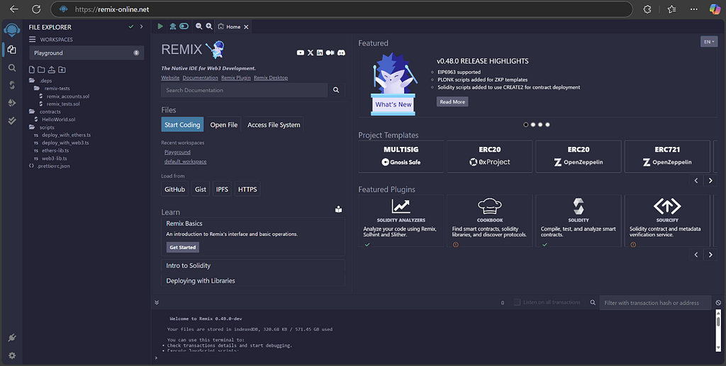Open the Settings gear in the sidebar

coord(12,356)
